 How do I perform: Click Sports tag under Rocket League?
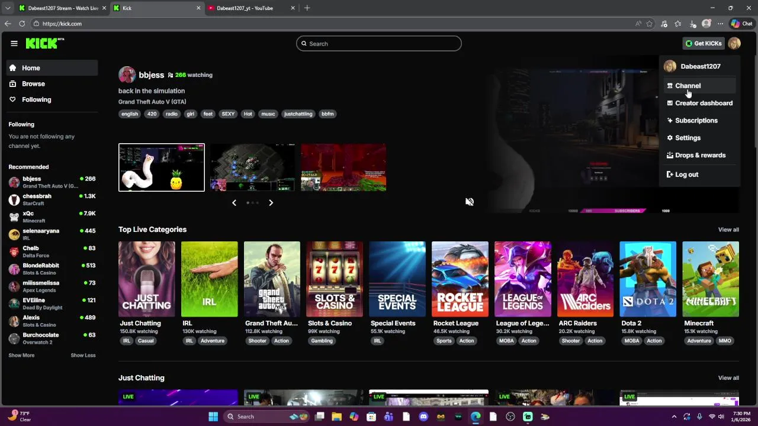click(444, 341)
